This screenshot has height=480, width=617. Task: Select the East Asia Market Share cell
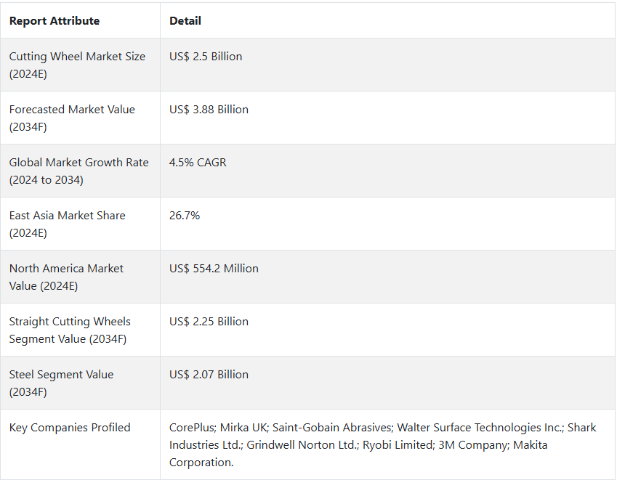pyautogui.click(x=67, y=224)
